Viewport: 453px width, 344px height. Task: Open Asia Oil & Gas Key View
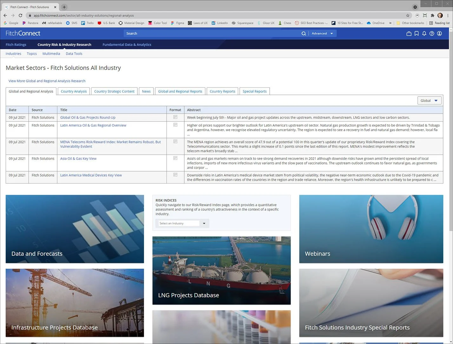click(x=78, y=159)
